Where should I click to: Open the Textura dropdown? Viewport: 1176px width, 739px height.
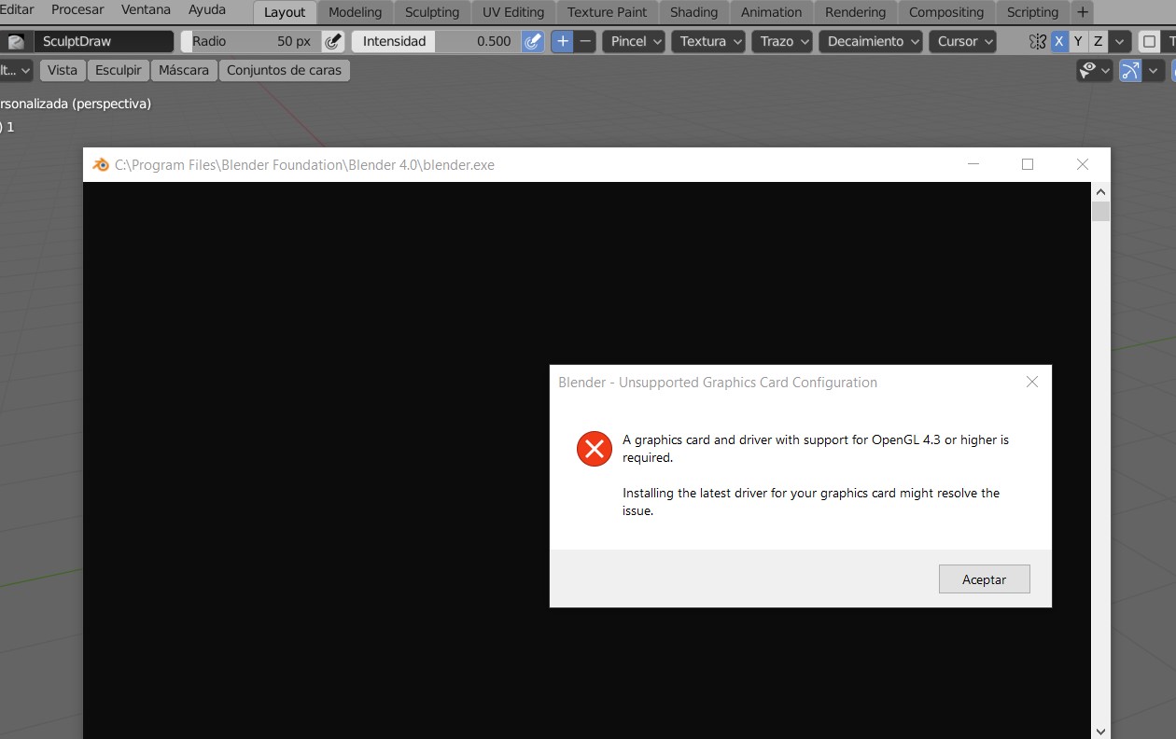tap(708, 42)
